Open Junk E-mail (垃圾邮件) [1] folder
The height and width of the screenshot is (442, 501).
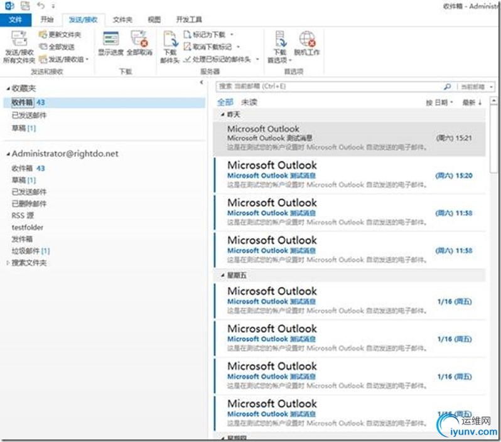[x=31, y=251]
